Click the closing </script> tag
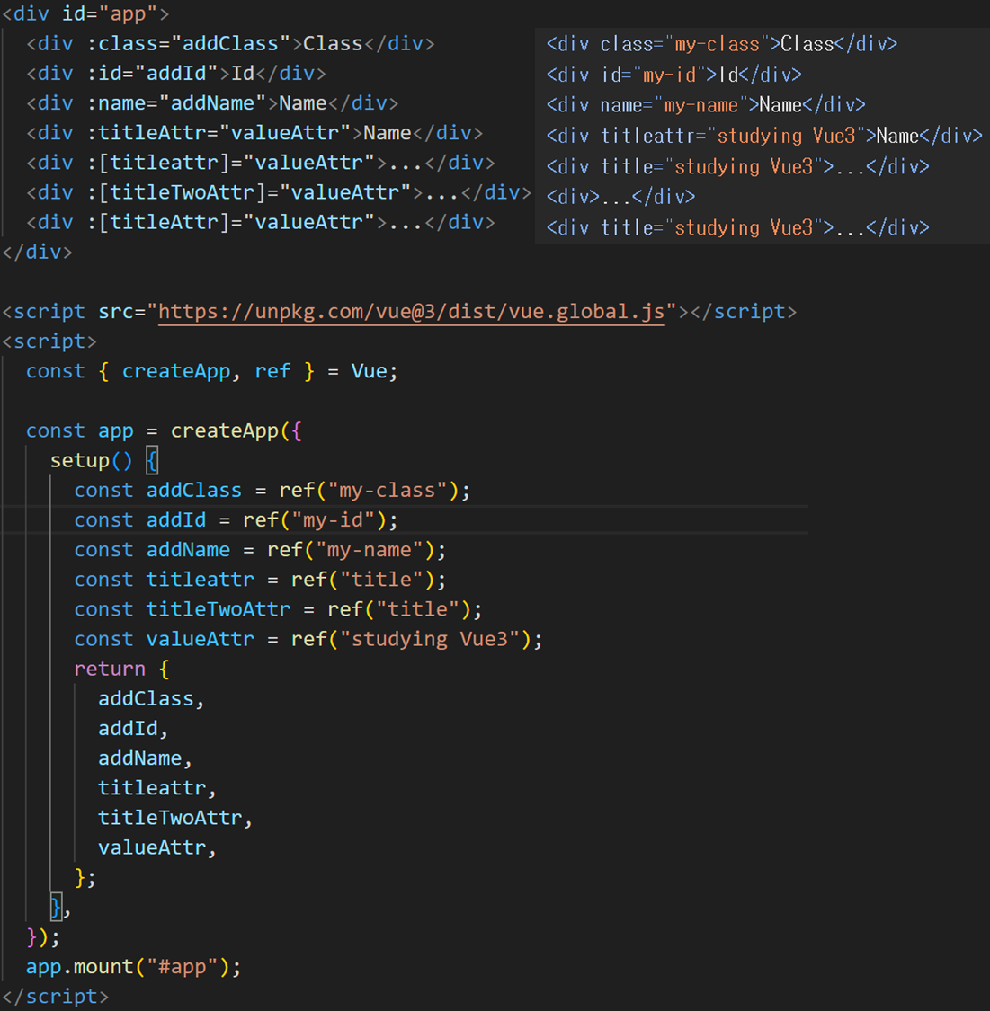990x1011 pixels. point(56,997)
